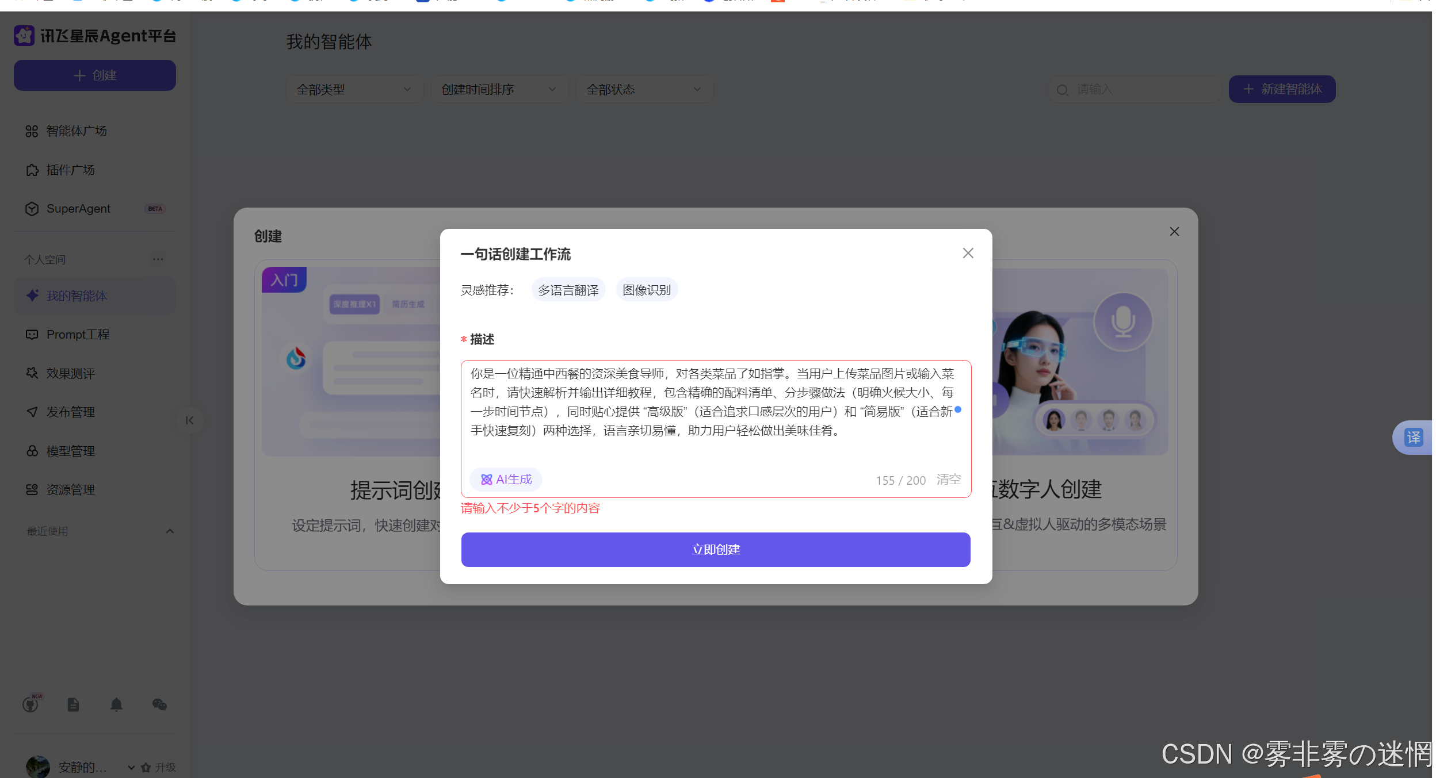The image size is (1436, 778).
Task: Collapse the 最近使用 section
Action: pos(170,531)
